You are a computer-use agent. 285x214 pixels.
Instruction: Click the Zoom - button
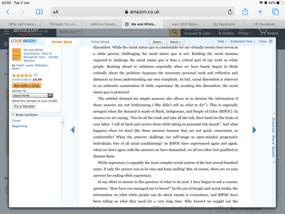click(158, 42)
